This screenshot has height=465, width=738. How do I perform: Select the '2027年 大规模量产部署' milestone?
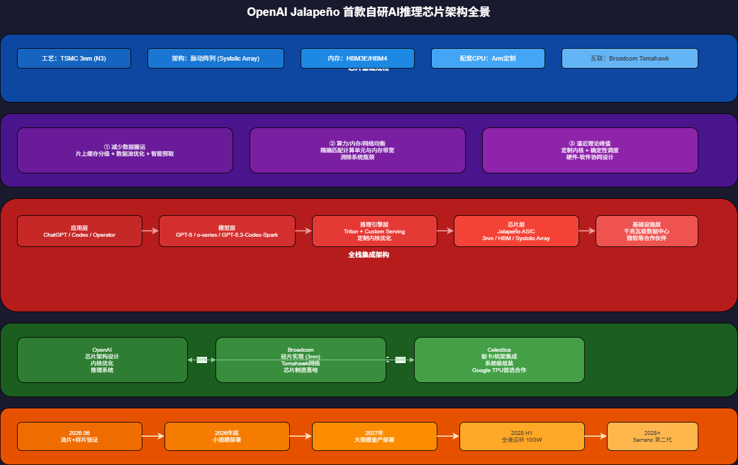click(374, 436)
